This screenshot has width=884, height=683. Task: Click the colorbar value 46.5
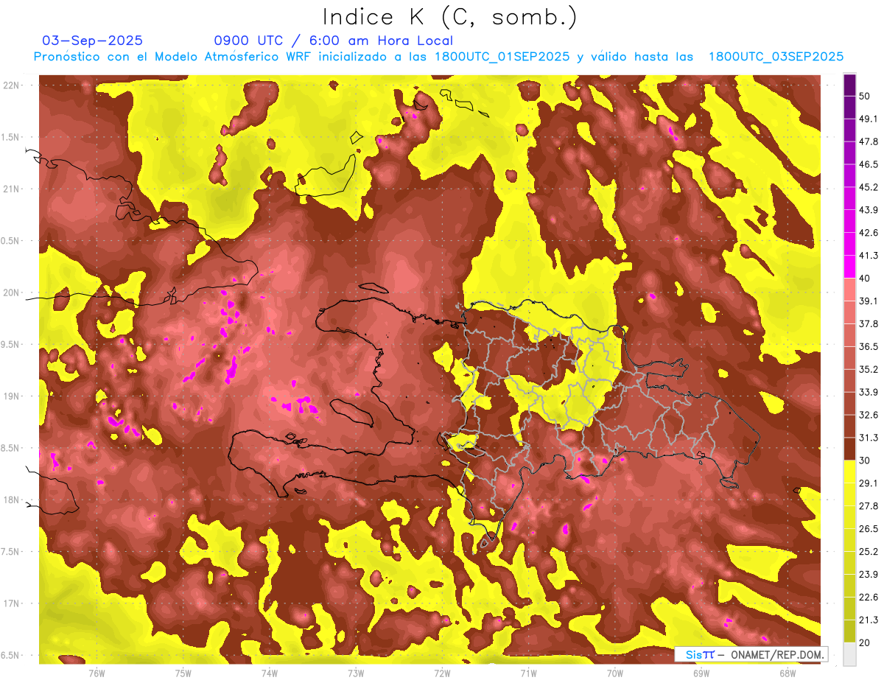click(x=868, y=165)
